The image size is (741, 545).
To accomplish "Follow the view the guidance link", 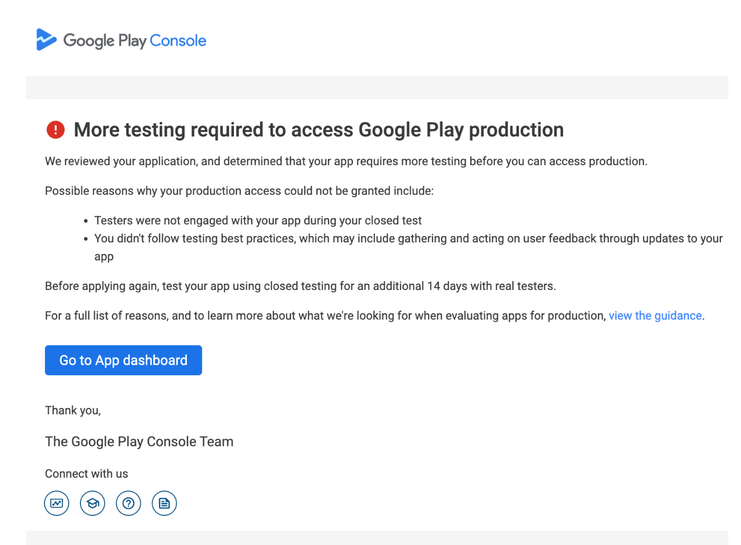I will [x=655, y=316].
